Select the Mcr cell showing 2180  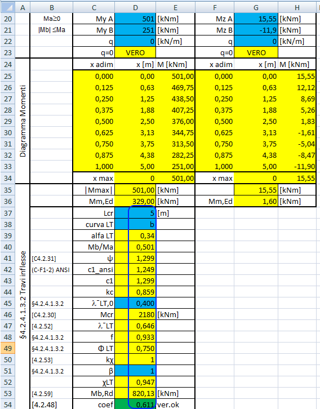pos(135,314)
